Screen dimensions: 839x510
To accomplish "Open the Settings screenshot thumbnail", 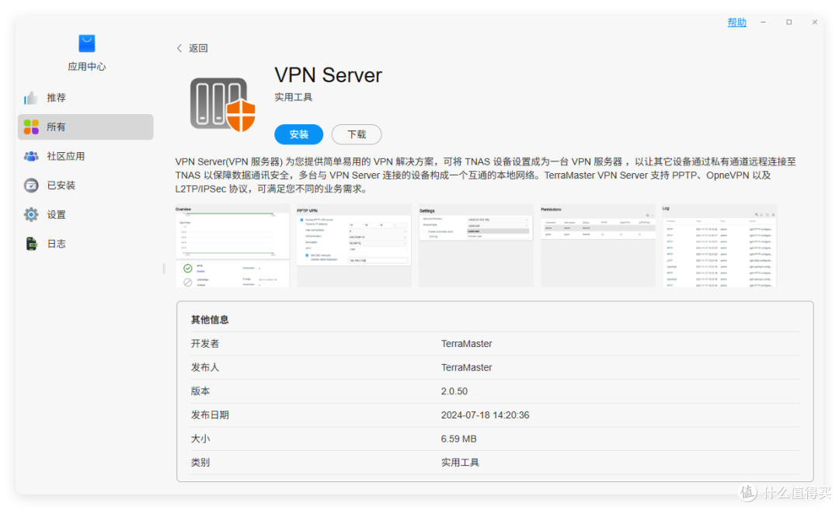I will tap(476, 245).
